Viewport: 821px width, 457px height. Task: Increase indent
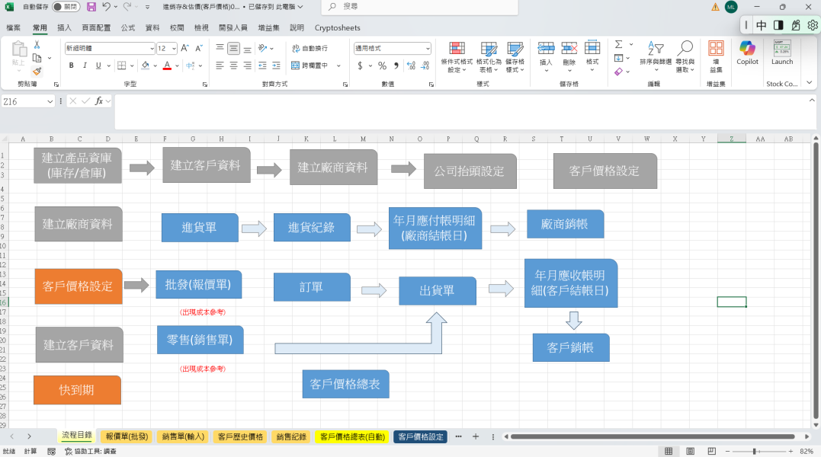point(276,66)
